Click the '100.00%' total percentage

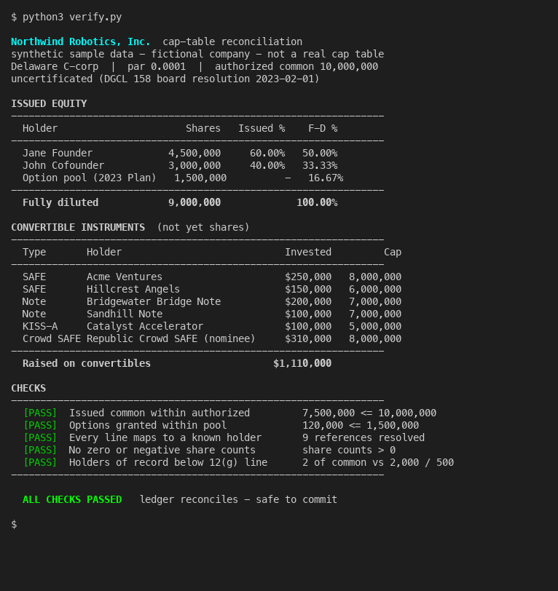(317, 203)
